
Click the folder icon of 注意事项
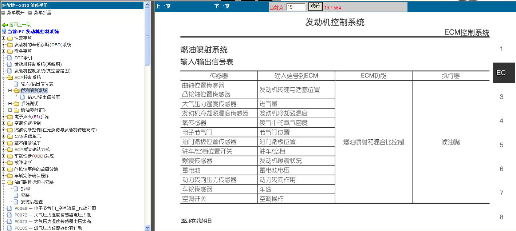click(x=10, y=38)
